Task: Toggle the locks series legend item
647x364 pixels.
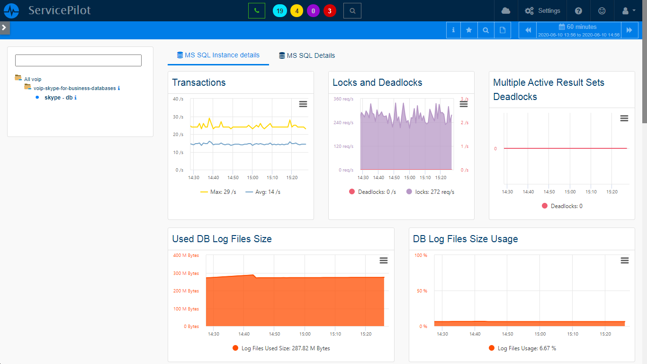Action: [430, 192]
